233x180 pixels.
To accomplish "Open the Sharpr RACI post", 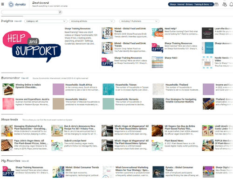I will pos(171,58).
